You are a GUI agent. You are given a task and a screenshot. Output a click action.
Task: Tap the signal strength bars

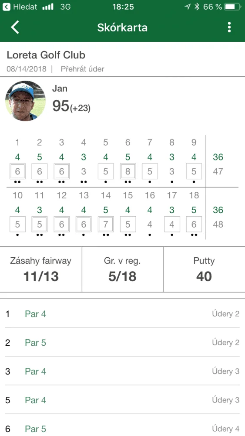tap(48, 7)
